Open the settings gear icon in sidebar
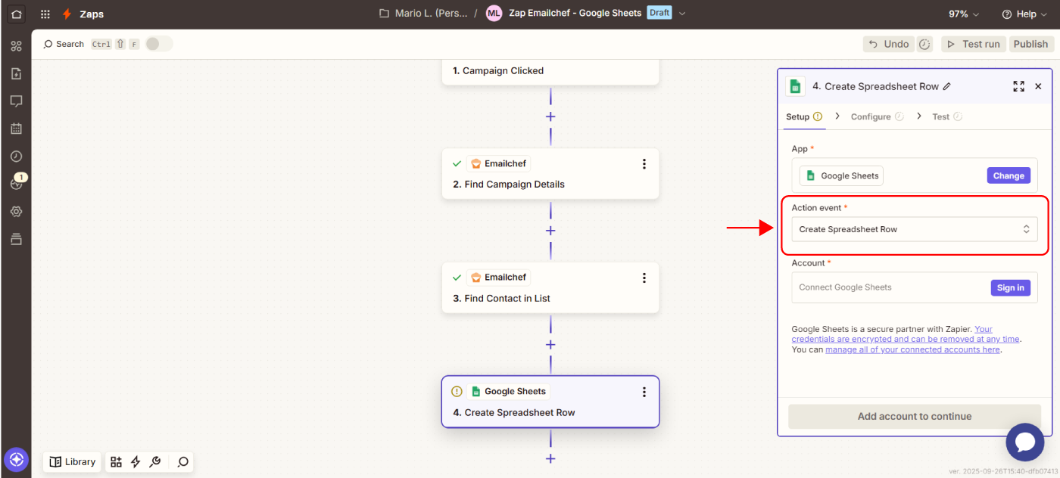Viewport: 1060px width, 478px height. tap(16, 212)
